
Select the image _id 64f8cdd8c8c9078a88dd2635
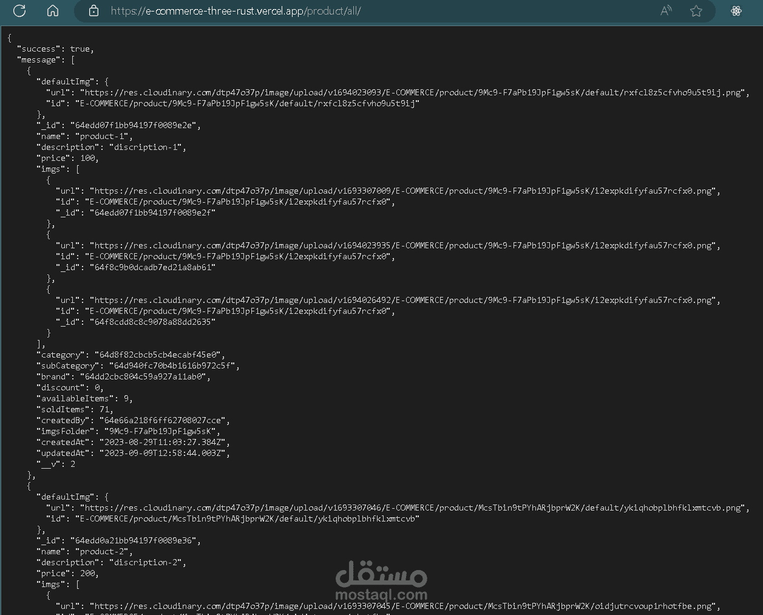(x=153, y=322)
